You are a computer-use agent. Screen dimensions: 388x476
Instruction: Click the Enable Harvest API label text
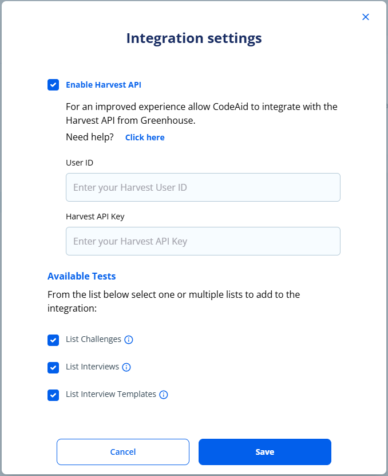pos(104,85)
